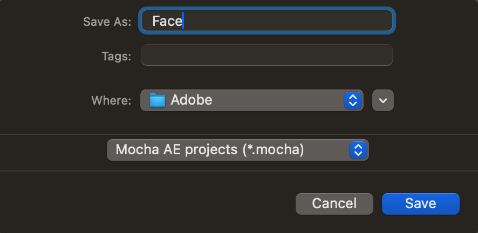Click the up-down arrows on Where popup
The width and height of the screenshot is (478, 233).
click(x=353, y=100)
